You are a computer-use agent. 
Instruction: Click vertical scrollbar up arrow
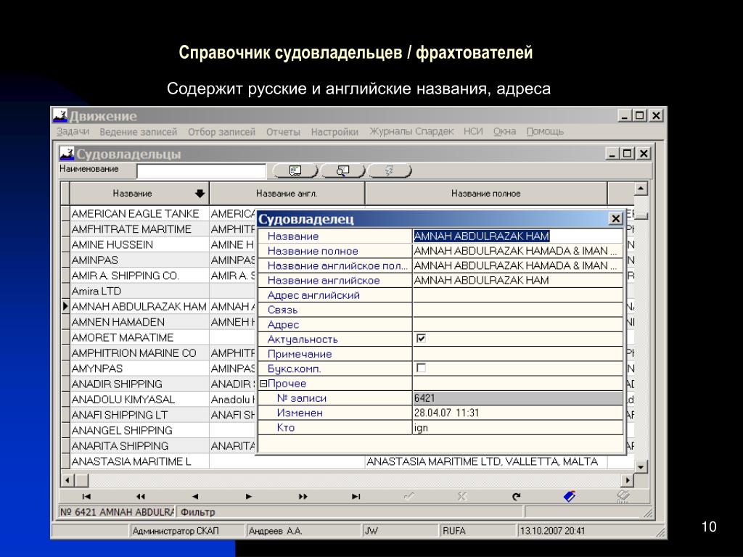click(641, 189)
